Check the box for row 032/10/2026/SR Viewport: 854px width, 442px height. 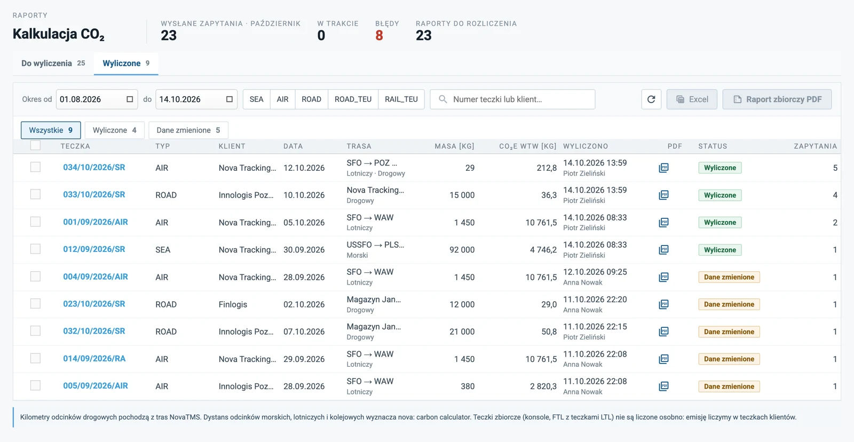click(x=35, y=331)
